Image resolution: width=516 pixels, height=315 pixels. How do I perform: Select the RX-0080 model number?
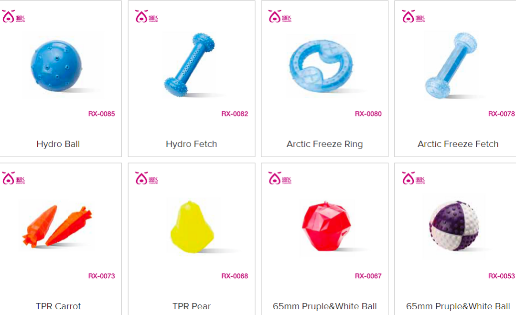(368, 114)
